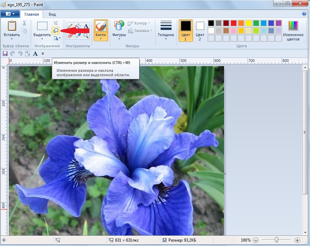
Task: Select the Magnifier tool
Action: [86, 36]
